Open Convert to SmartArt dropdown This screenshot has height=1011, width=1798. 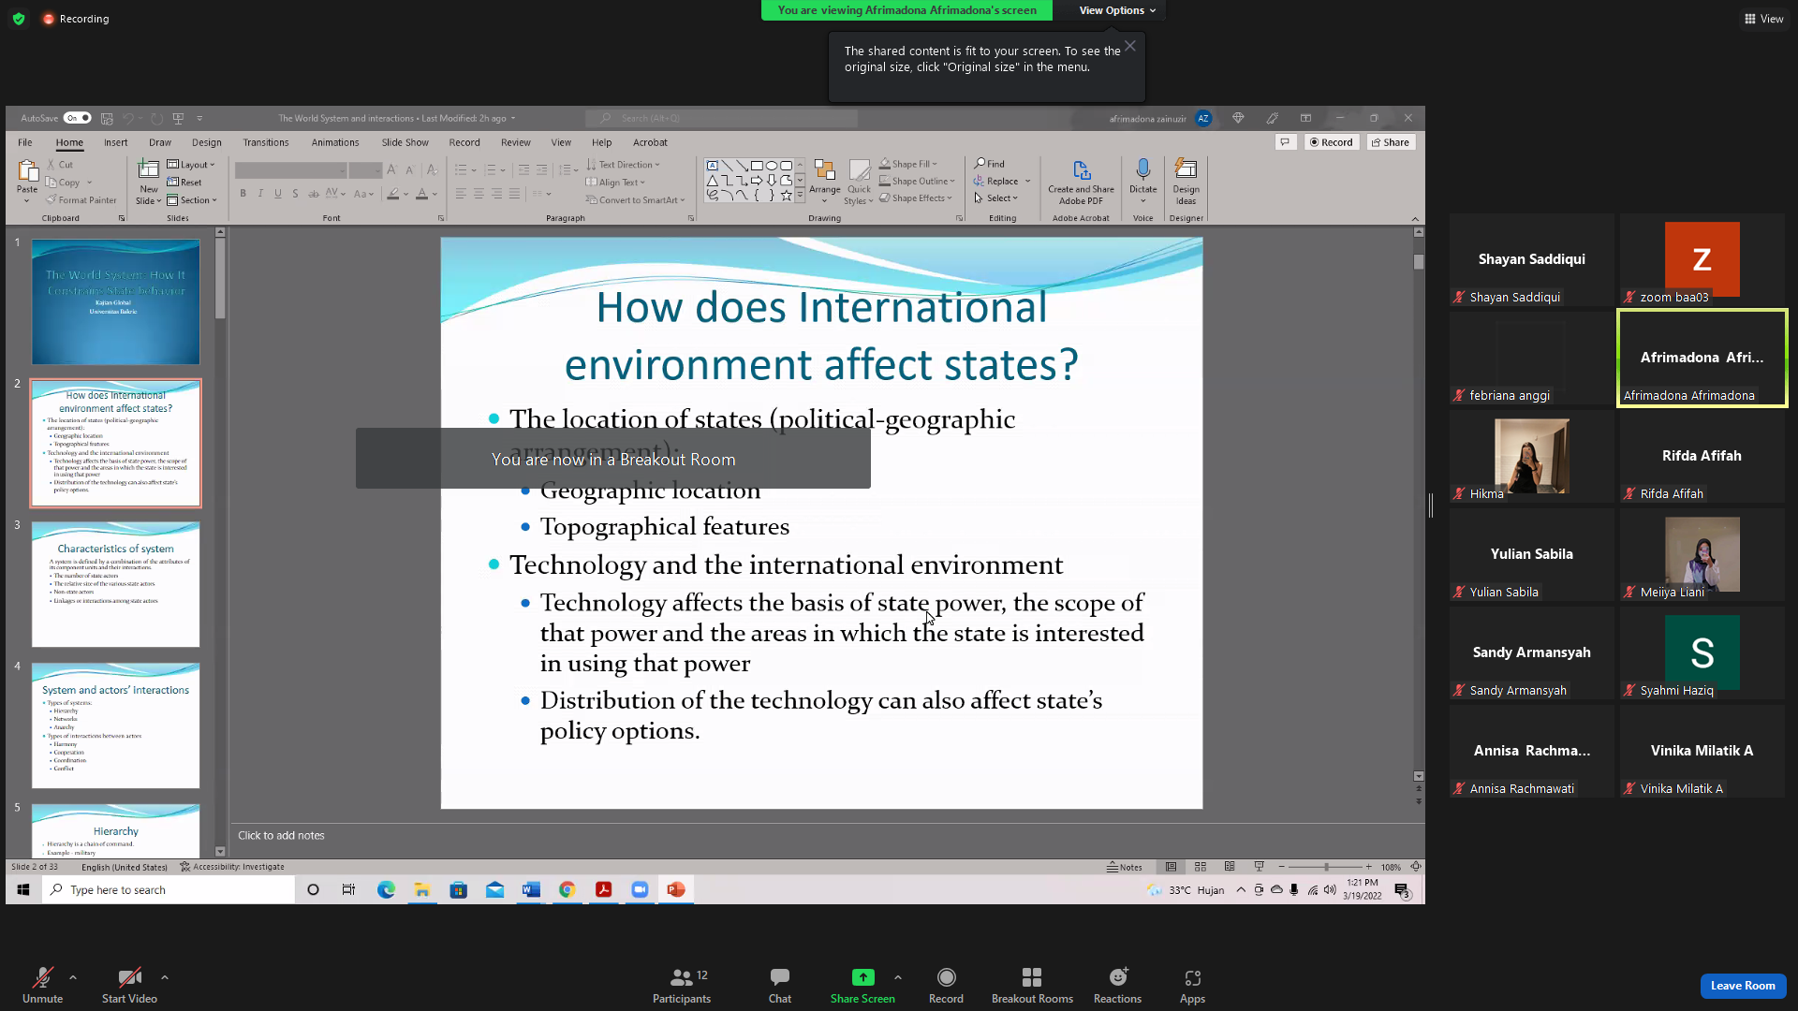pos(636,200)
